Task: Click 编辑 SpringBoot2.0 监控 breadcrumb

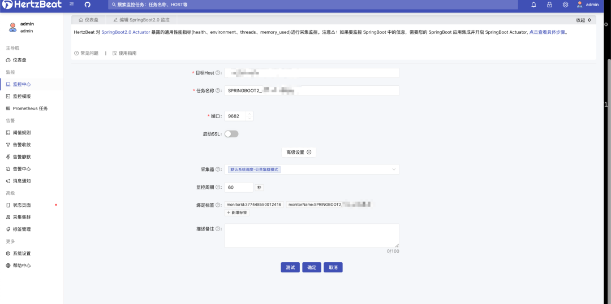Action: (x=141, y=20)
